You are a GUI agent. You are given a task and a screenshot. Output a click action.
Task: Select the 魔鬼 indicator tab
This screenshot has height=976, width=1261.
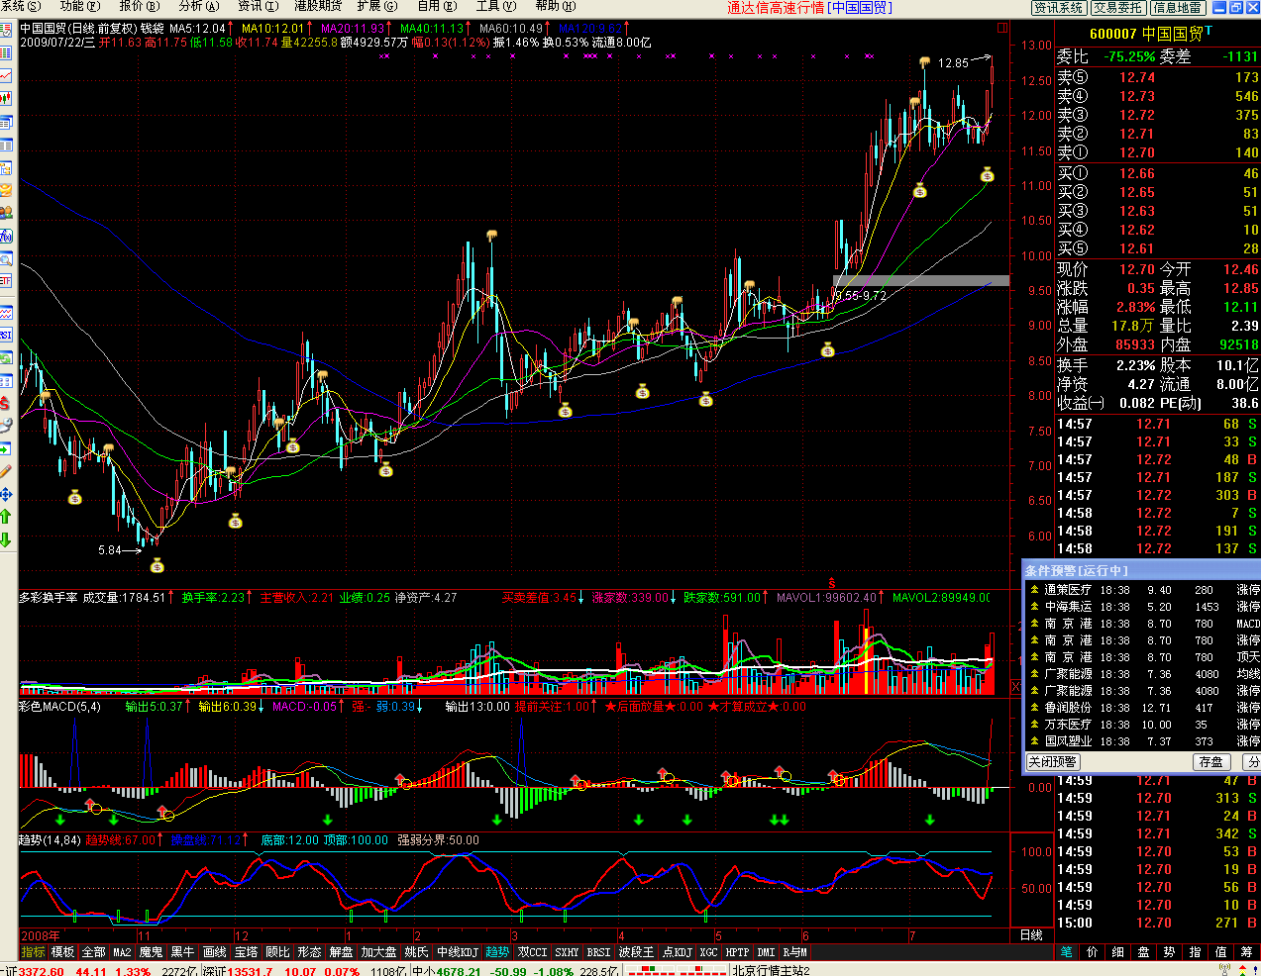pos(151,952)
